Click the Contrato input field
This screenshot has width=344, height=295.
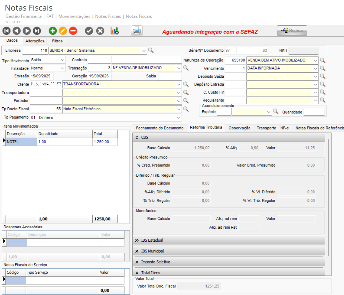pos(100,60)
